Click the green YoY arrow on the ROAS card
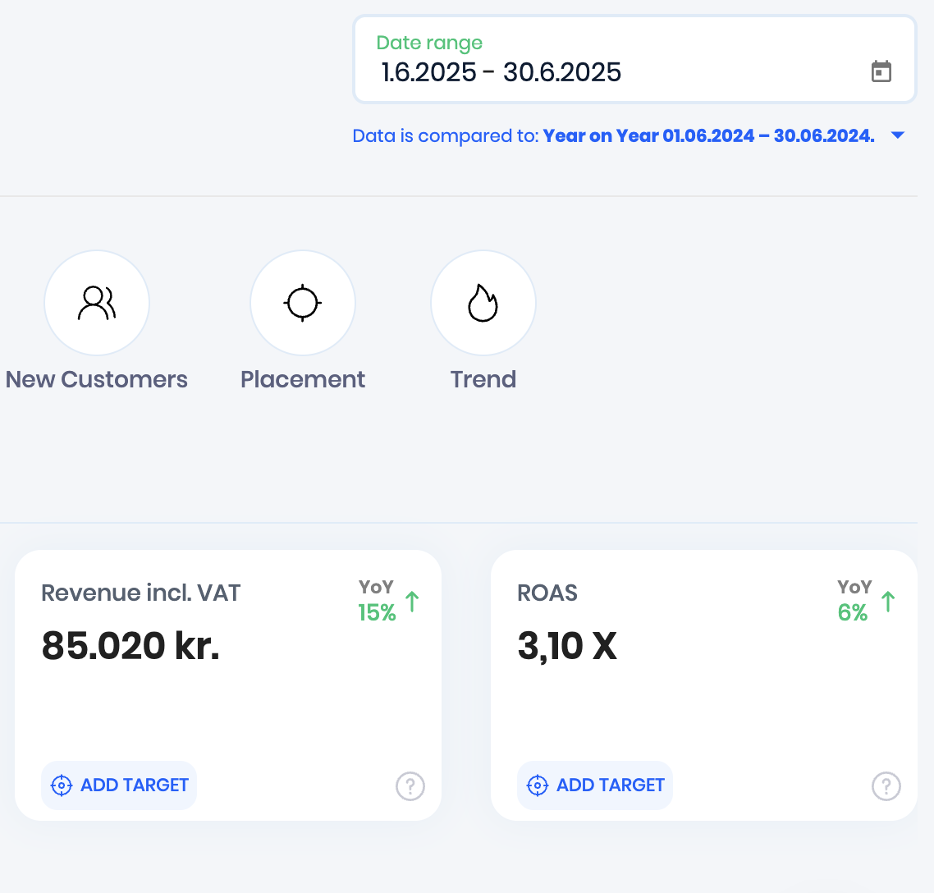This screenshot has width=934, height=893. pos(888,601)
